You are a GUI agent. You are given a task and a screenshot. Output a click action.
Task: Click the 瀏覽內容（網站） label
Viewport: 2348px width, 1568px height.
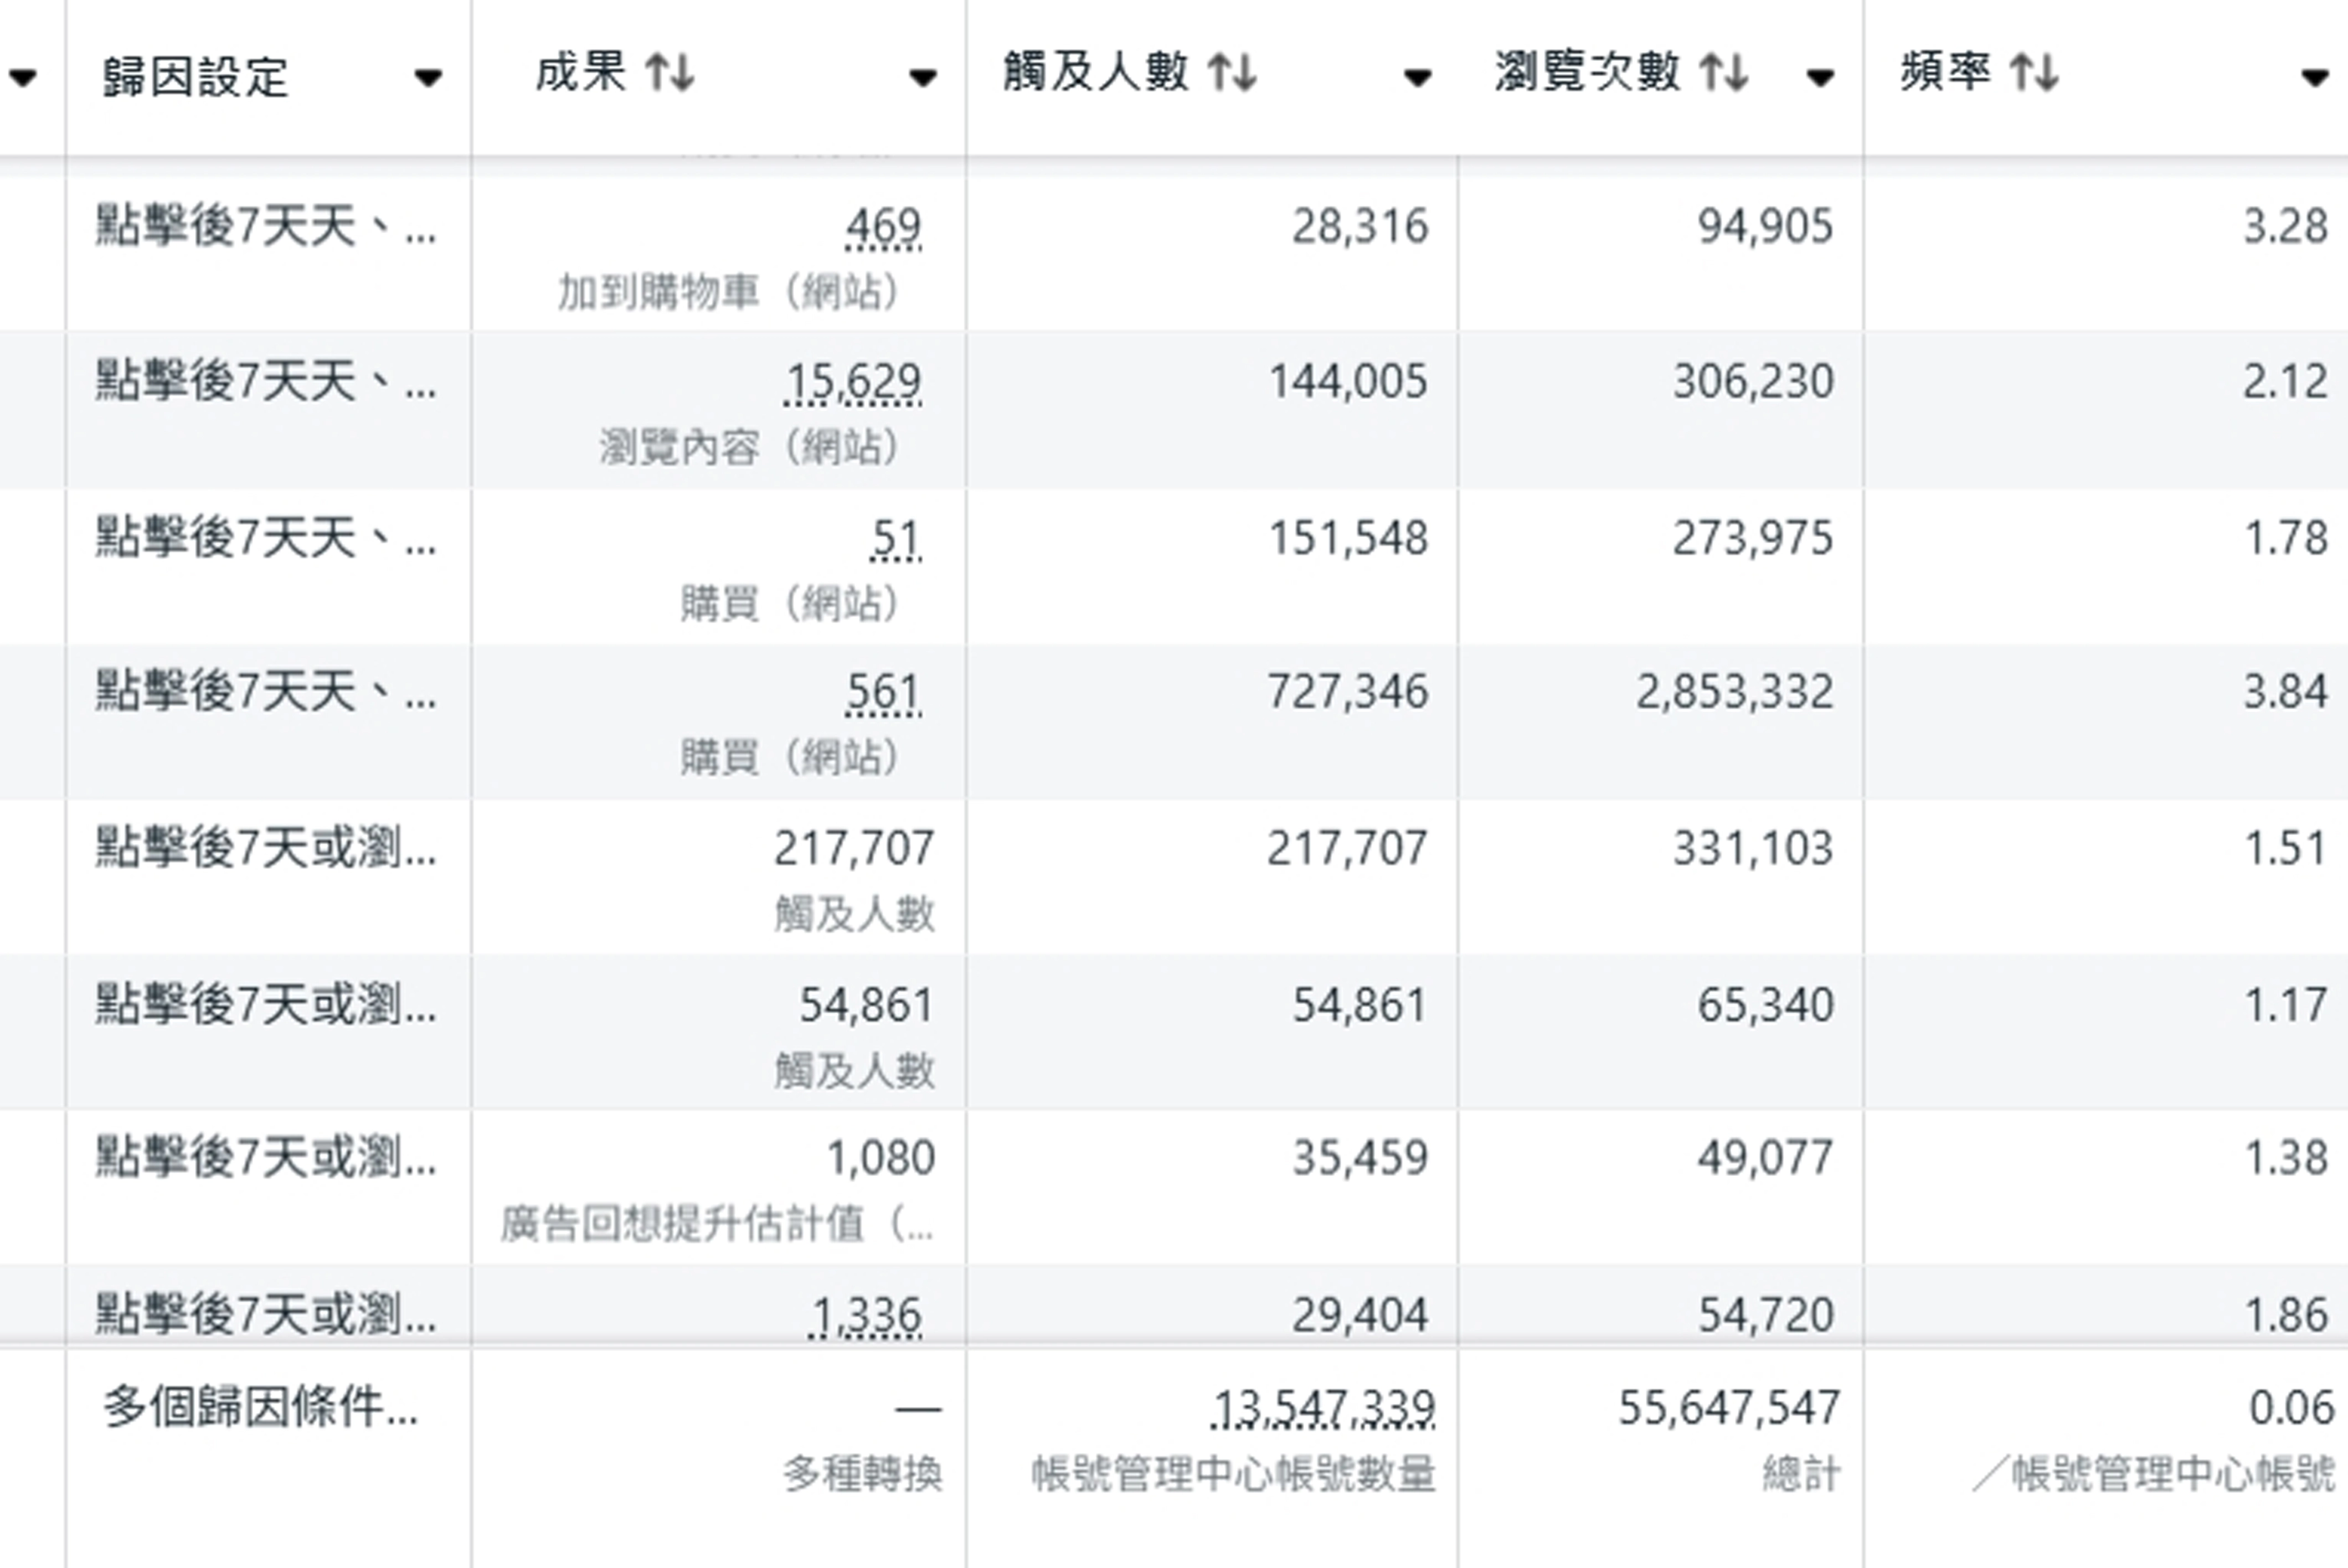[750, 447]
